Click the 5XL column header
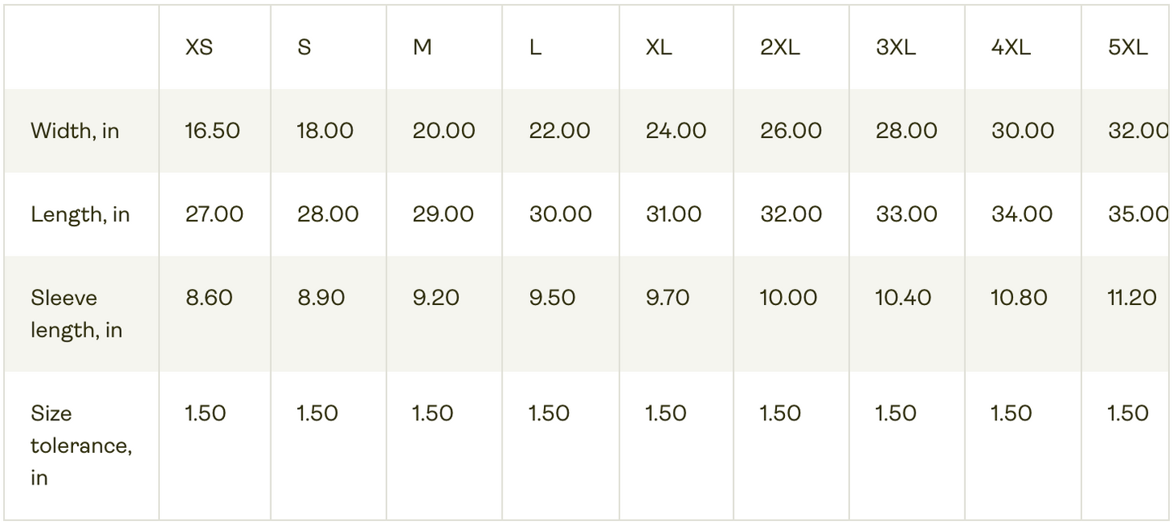The image size is (1173, 525). click(1128, 48)
